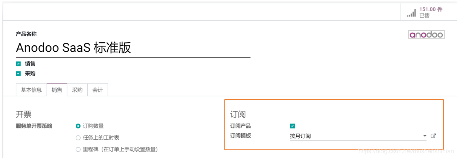The image size is (457, 158).
Task: Click the 订阅产品 field label
Action: (240, 126)
